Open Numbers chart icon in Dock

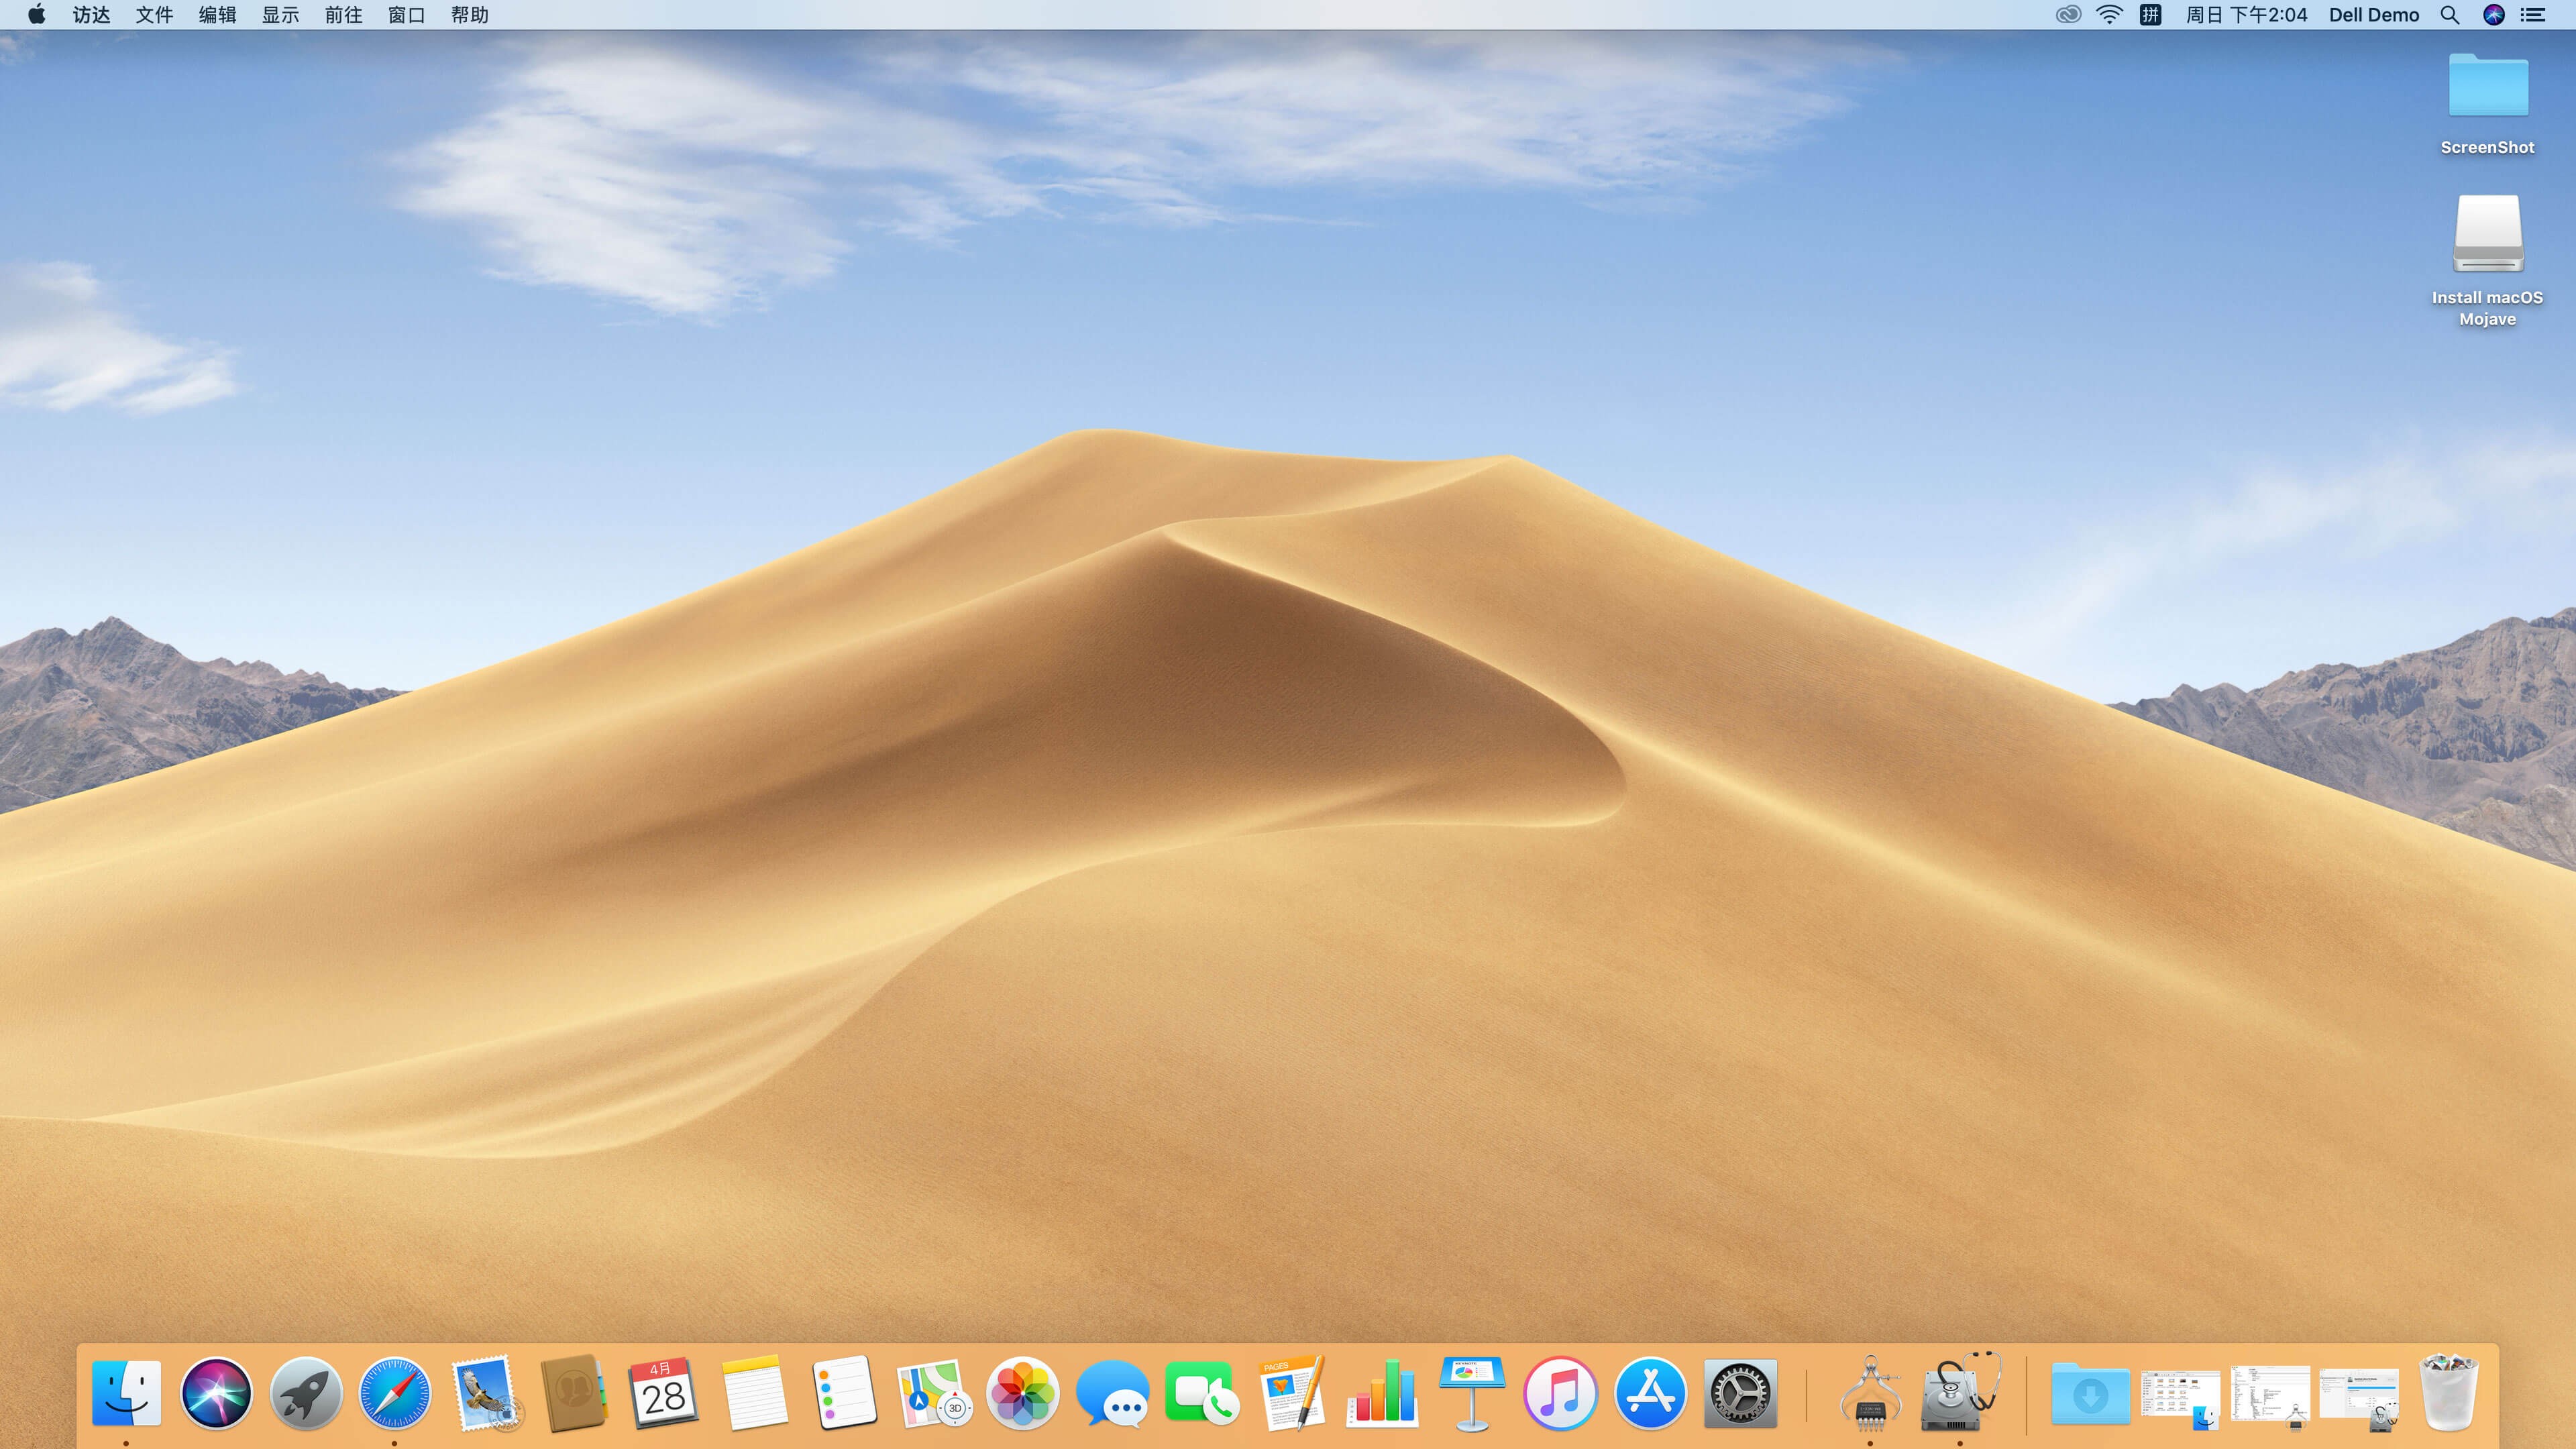coord(1381,1392)
